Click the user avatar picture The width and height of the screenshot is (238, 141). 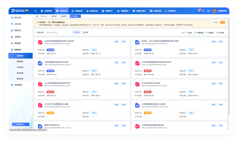[215, 11]
